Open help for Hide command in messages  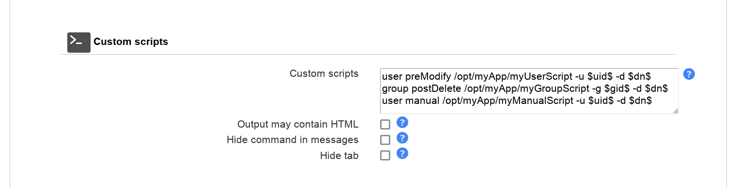coord(402,138)
